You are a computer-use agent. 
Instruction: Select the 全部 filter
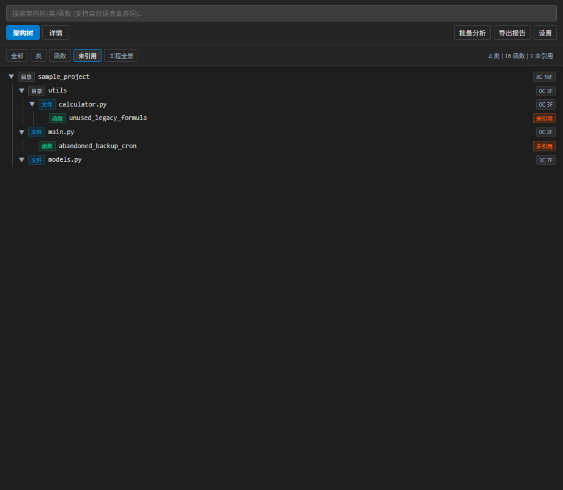(x=17, y=56)
